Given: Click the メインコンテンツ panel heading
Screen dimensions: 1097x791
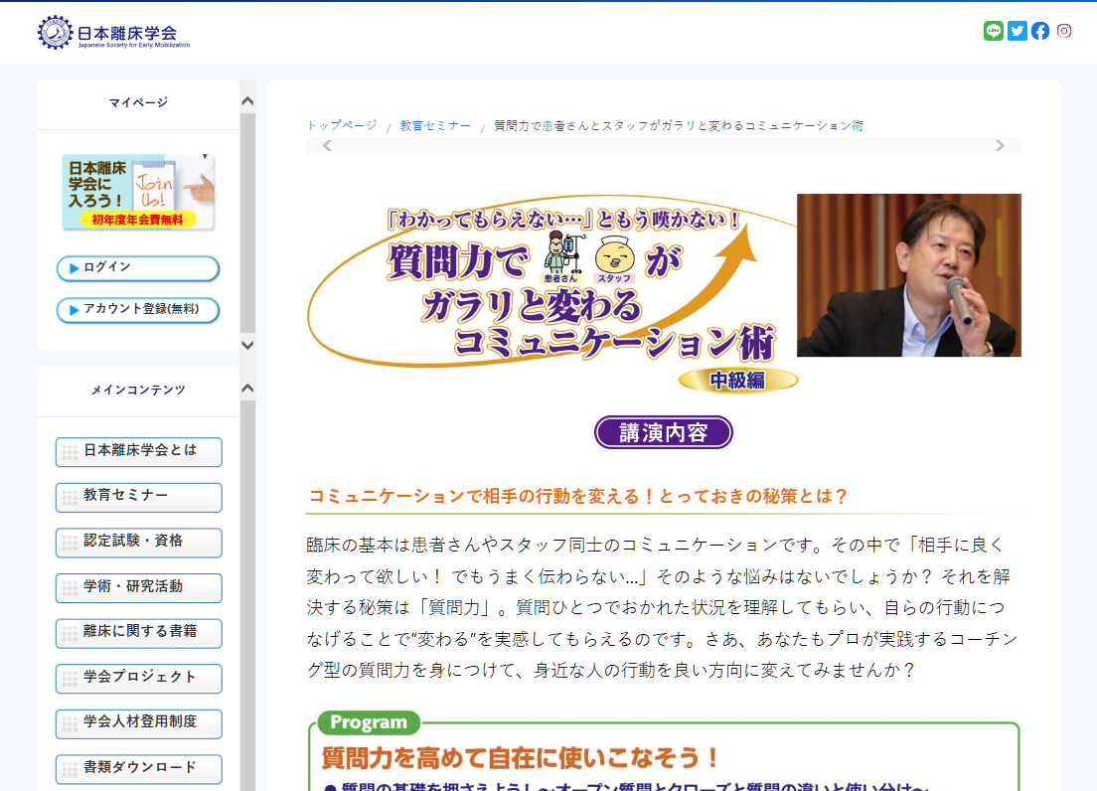Looking at the screenshot, I should pos(138,390).
